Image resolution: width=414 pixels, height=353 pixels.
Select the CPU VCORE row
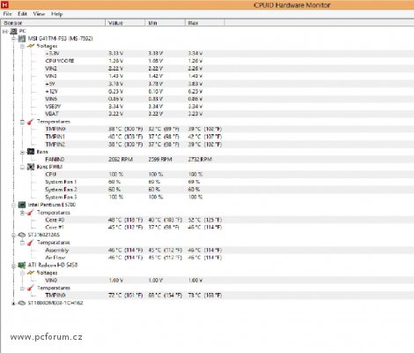207,61
